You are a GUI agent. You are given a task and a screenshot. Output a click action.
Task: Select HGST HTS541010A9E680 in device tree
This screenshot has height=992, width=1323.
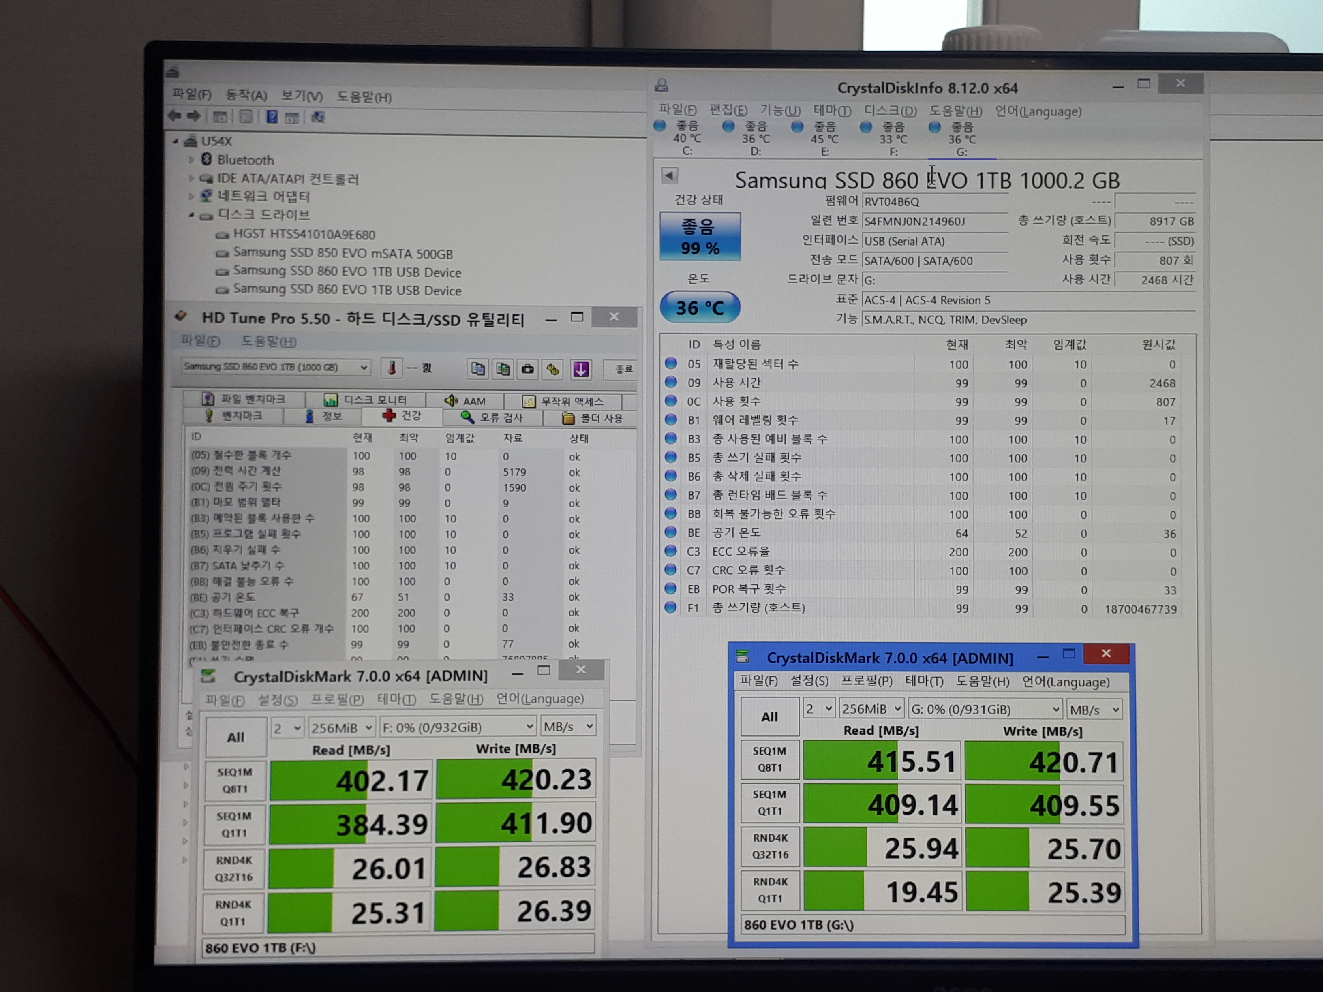click(304, 234)
